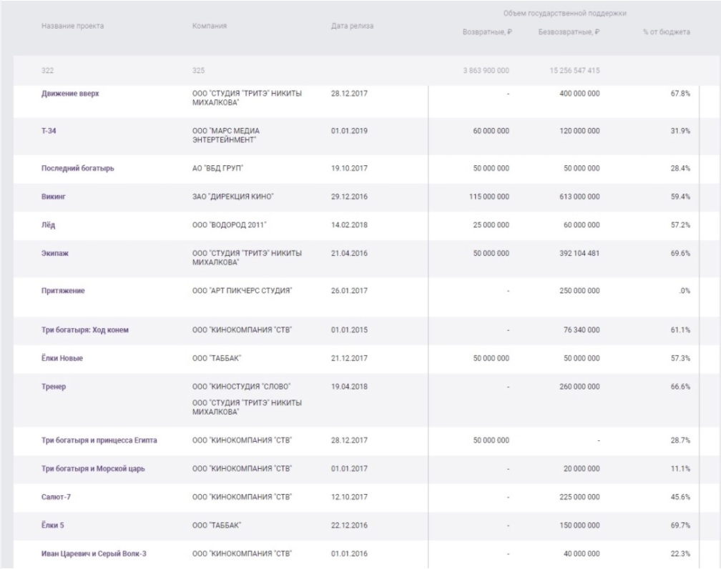This screenshot has width=721, height=569.
Task: Open «Три богатыря: Ход конем» project
Action: (84, 330)
